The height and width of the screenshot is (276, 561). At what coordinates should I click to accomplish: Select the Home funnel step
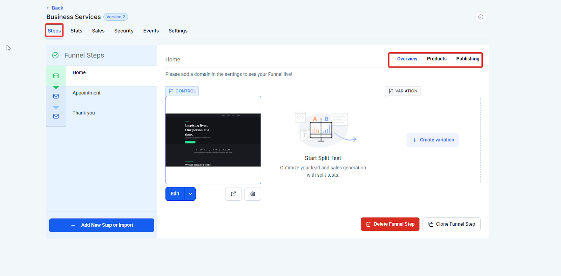pos(102,76)
